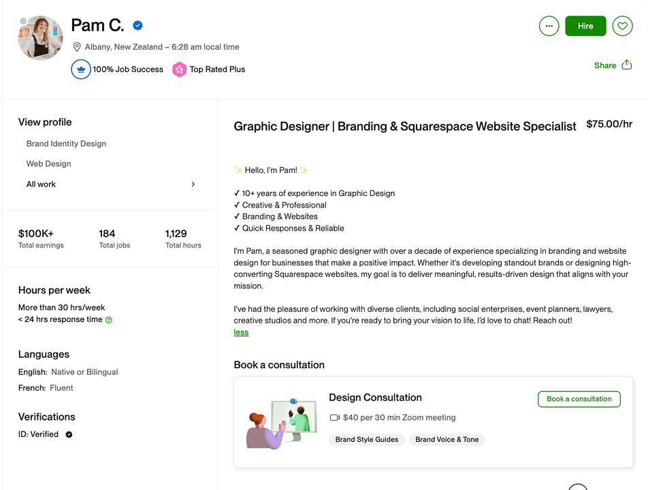Select the Brand Style Guides tag
Screen dimensions: 648x490
pos(367,440)
